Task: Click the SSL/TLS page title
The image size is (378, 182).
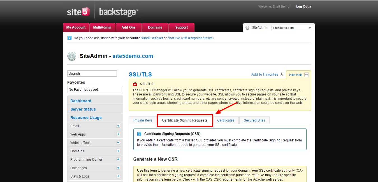Action: coord(140,74)
